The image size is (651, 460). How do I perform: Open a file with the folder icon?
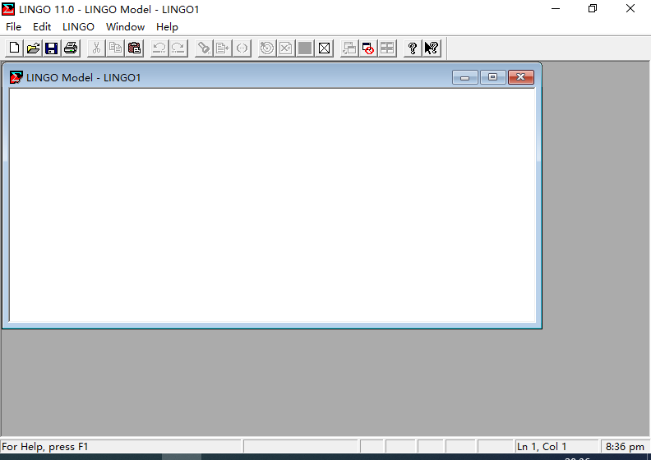(x=33, y=48)
